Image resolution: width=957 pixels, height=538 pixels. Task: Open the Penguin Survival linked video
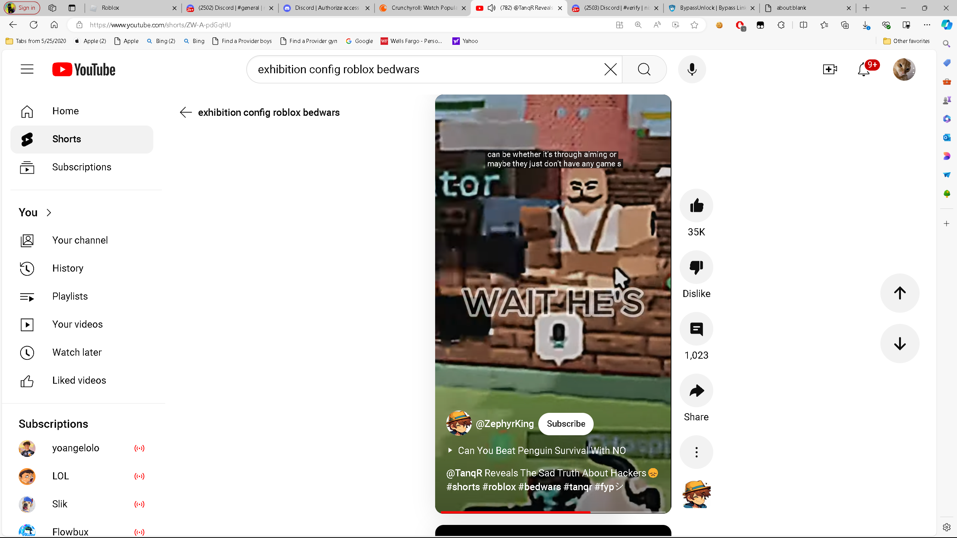541,451
